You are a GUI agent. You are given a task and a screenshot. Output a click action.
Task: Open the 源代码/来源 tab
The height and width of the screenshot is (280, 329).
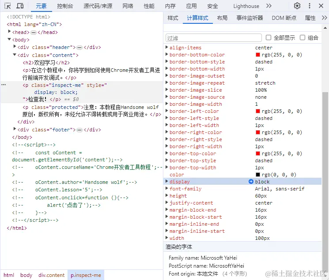pos(98,6)
